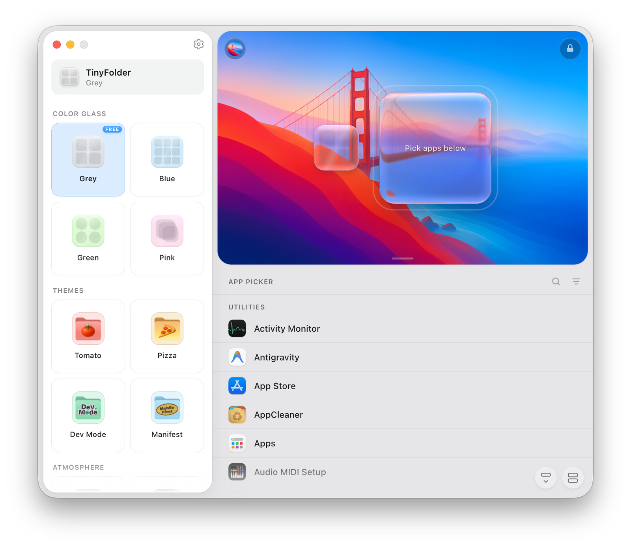Pick Apps from the app list
631x548 pixels.
click(403, 443)
